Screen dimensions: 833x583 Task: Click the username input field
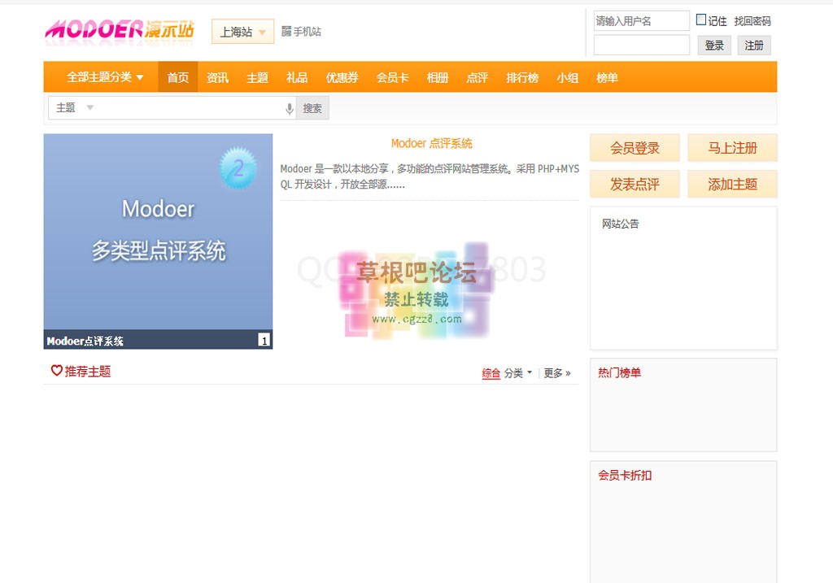point(641,21)
